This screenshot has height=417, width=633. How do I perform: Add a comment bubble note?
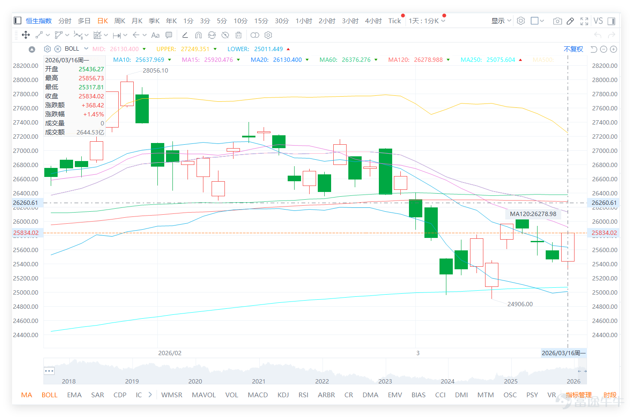tap(169, 35)
